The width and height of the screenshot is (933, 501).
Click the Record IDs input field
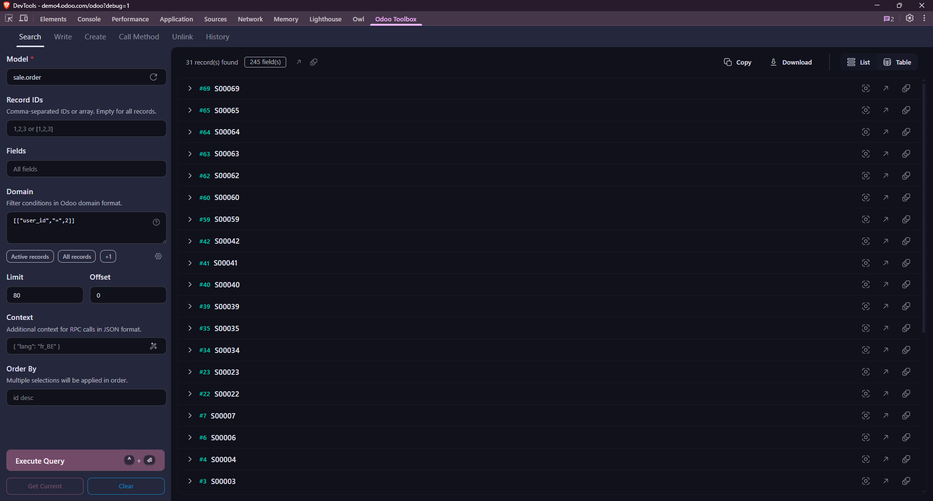(x=86, y=128)
